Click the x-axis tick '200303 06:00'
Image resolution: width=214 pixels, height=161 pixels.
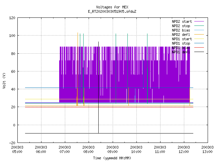(x=41, y=150)
